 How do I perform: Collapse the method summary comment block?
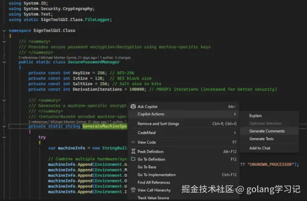[x=4, y=100]
